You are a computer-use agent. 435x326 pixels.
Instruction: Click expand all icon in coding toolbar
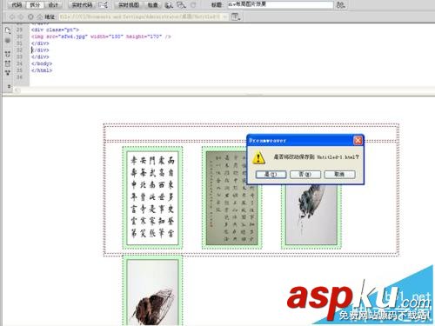pyautogui.click(x=8, y=73)
